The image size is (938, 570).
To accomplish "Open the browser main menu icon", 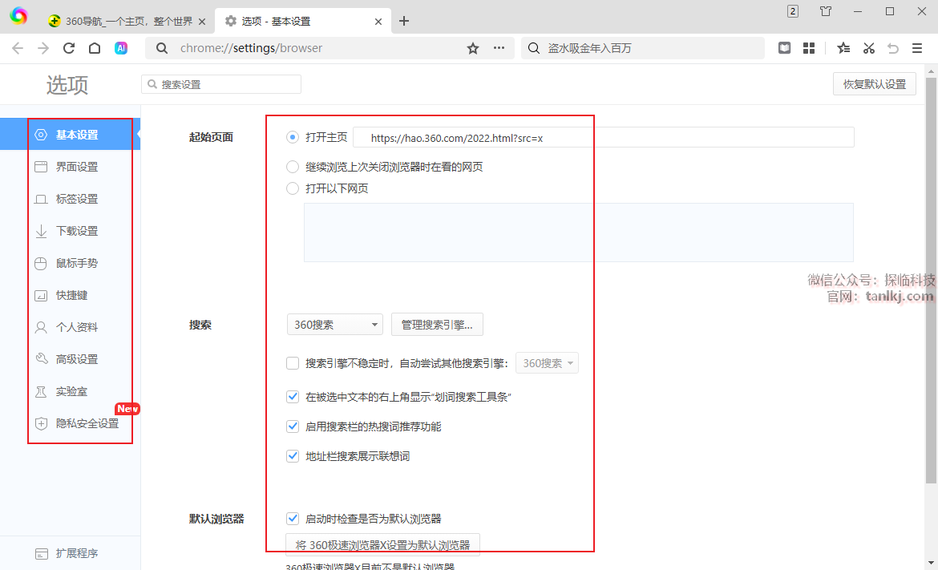I will [917, 48].
